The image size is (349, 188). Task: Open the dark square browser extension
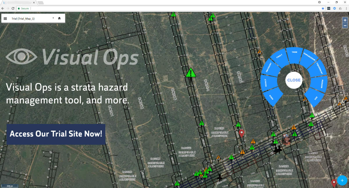tap(329, 8)
